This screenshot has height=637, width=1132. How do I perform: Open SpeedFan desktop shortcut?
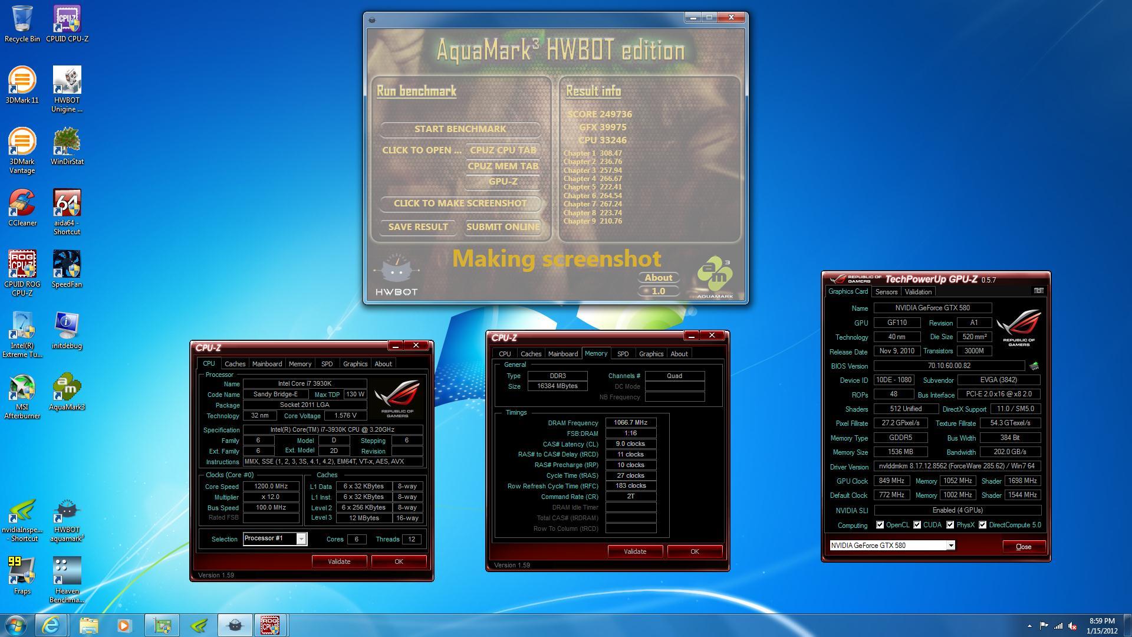coord(67,269)
